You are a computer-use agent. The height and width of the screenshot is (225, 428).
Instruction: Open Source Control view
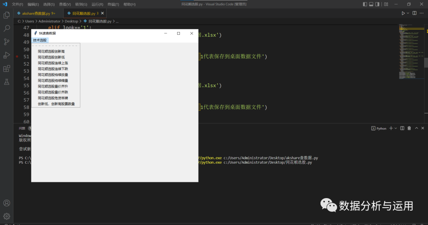(x=7, y=42)
